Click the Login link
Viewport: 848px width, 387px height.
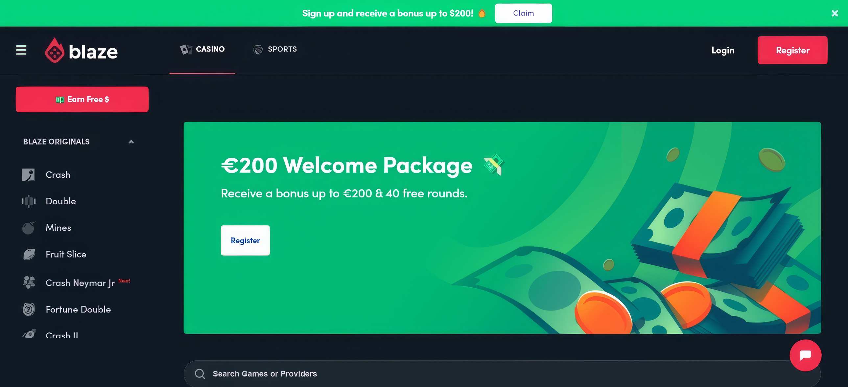(x=722, y=50)
